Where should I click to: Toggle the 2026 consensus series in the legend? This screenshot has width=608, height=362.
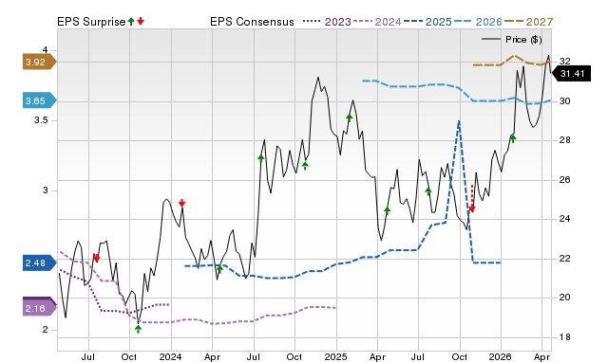pyautogui.click(x=478, y=22)
